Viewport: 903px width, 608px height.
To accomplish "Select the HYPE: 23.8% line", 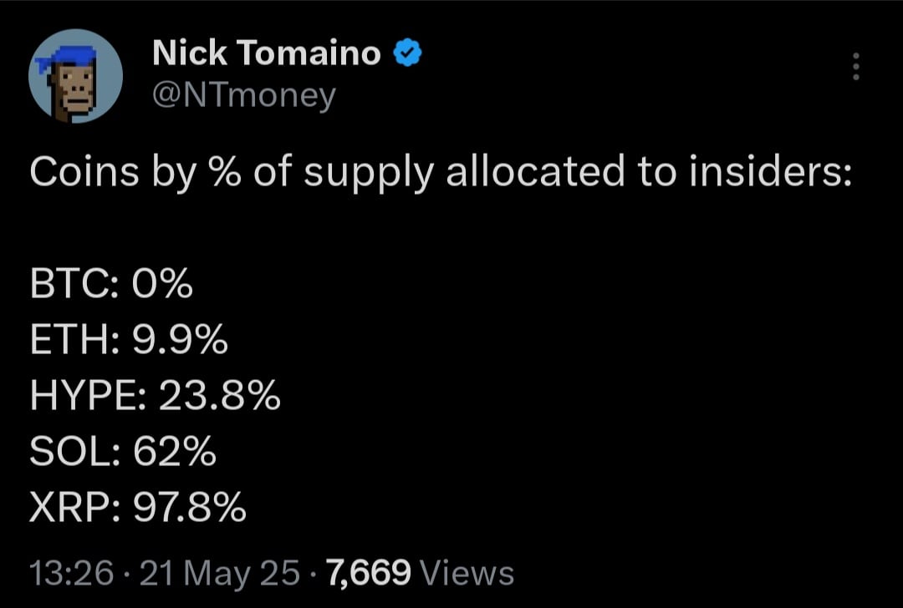I will (x=156, y=396).
